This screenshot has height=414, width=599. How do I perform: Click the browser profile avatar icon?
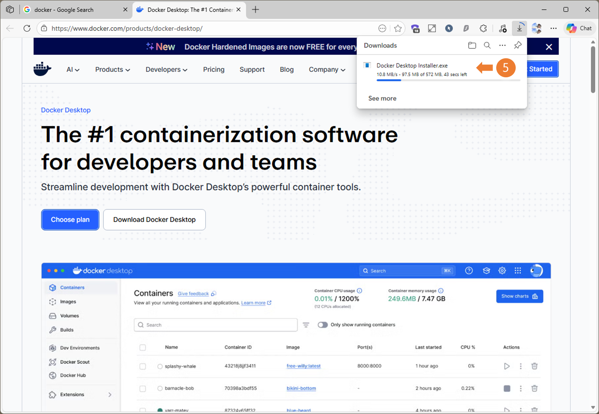(x=536, y=28)
